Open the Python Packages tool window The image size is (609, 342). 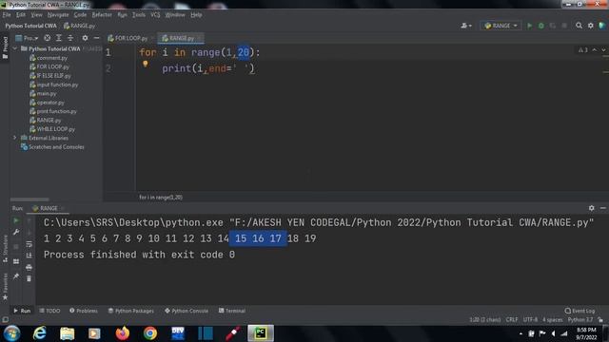coord(131,311)
